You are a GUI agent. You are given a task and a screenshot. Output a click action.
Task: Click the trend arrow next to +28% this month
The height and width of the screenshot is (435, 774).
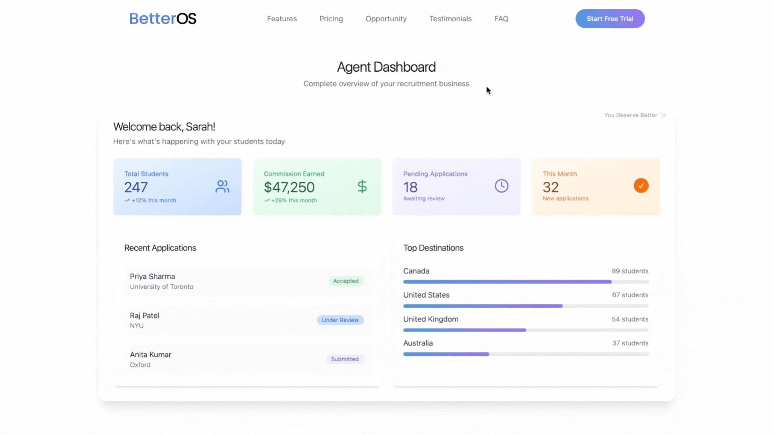(266, 201)
